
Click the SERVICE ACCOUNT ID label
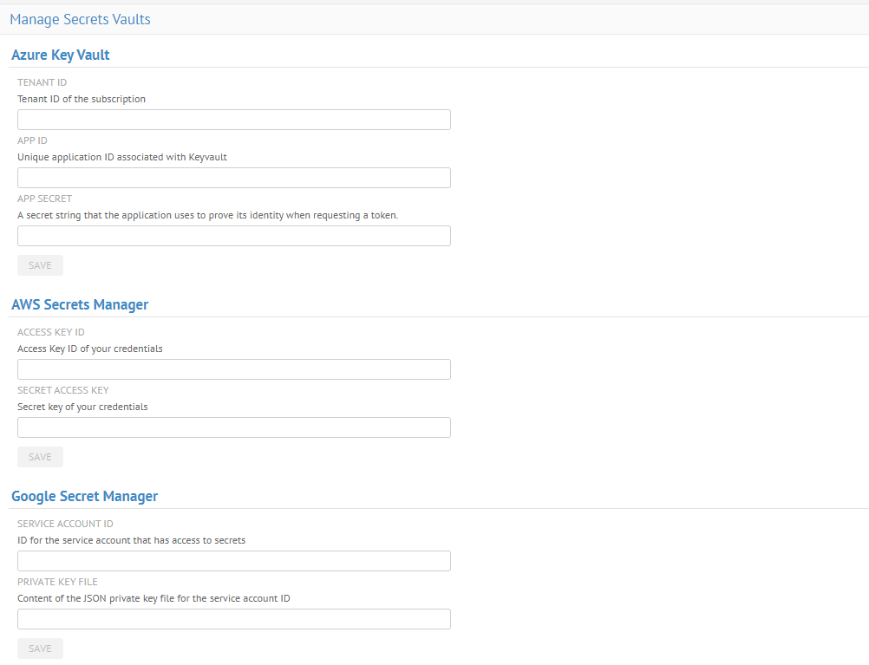click(65, 525)
